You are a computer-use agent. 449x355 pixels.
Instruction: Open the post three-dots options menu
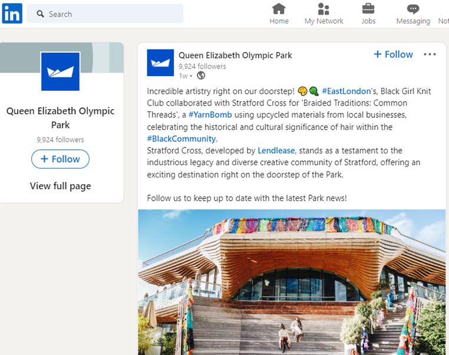point(430,54)
